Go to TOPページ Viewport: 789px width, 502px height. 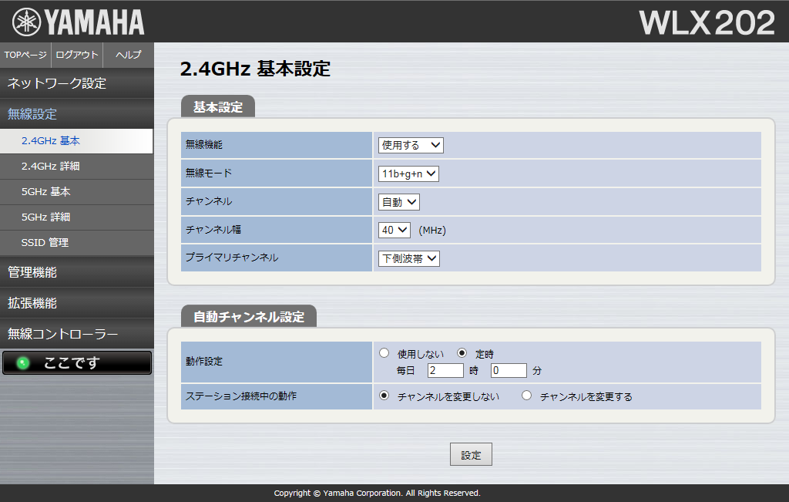coord(25,55)
